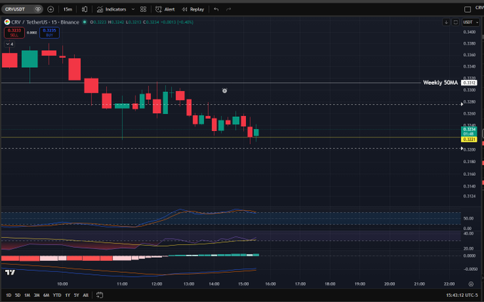Select the All date range

pyautogui.click(x=86, y=295)
